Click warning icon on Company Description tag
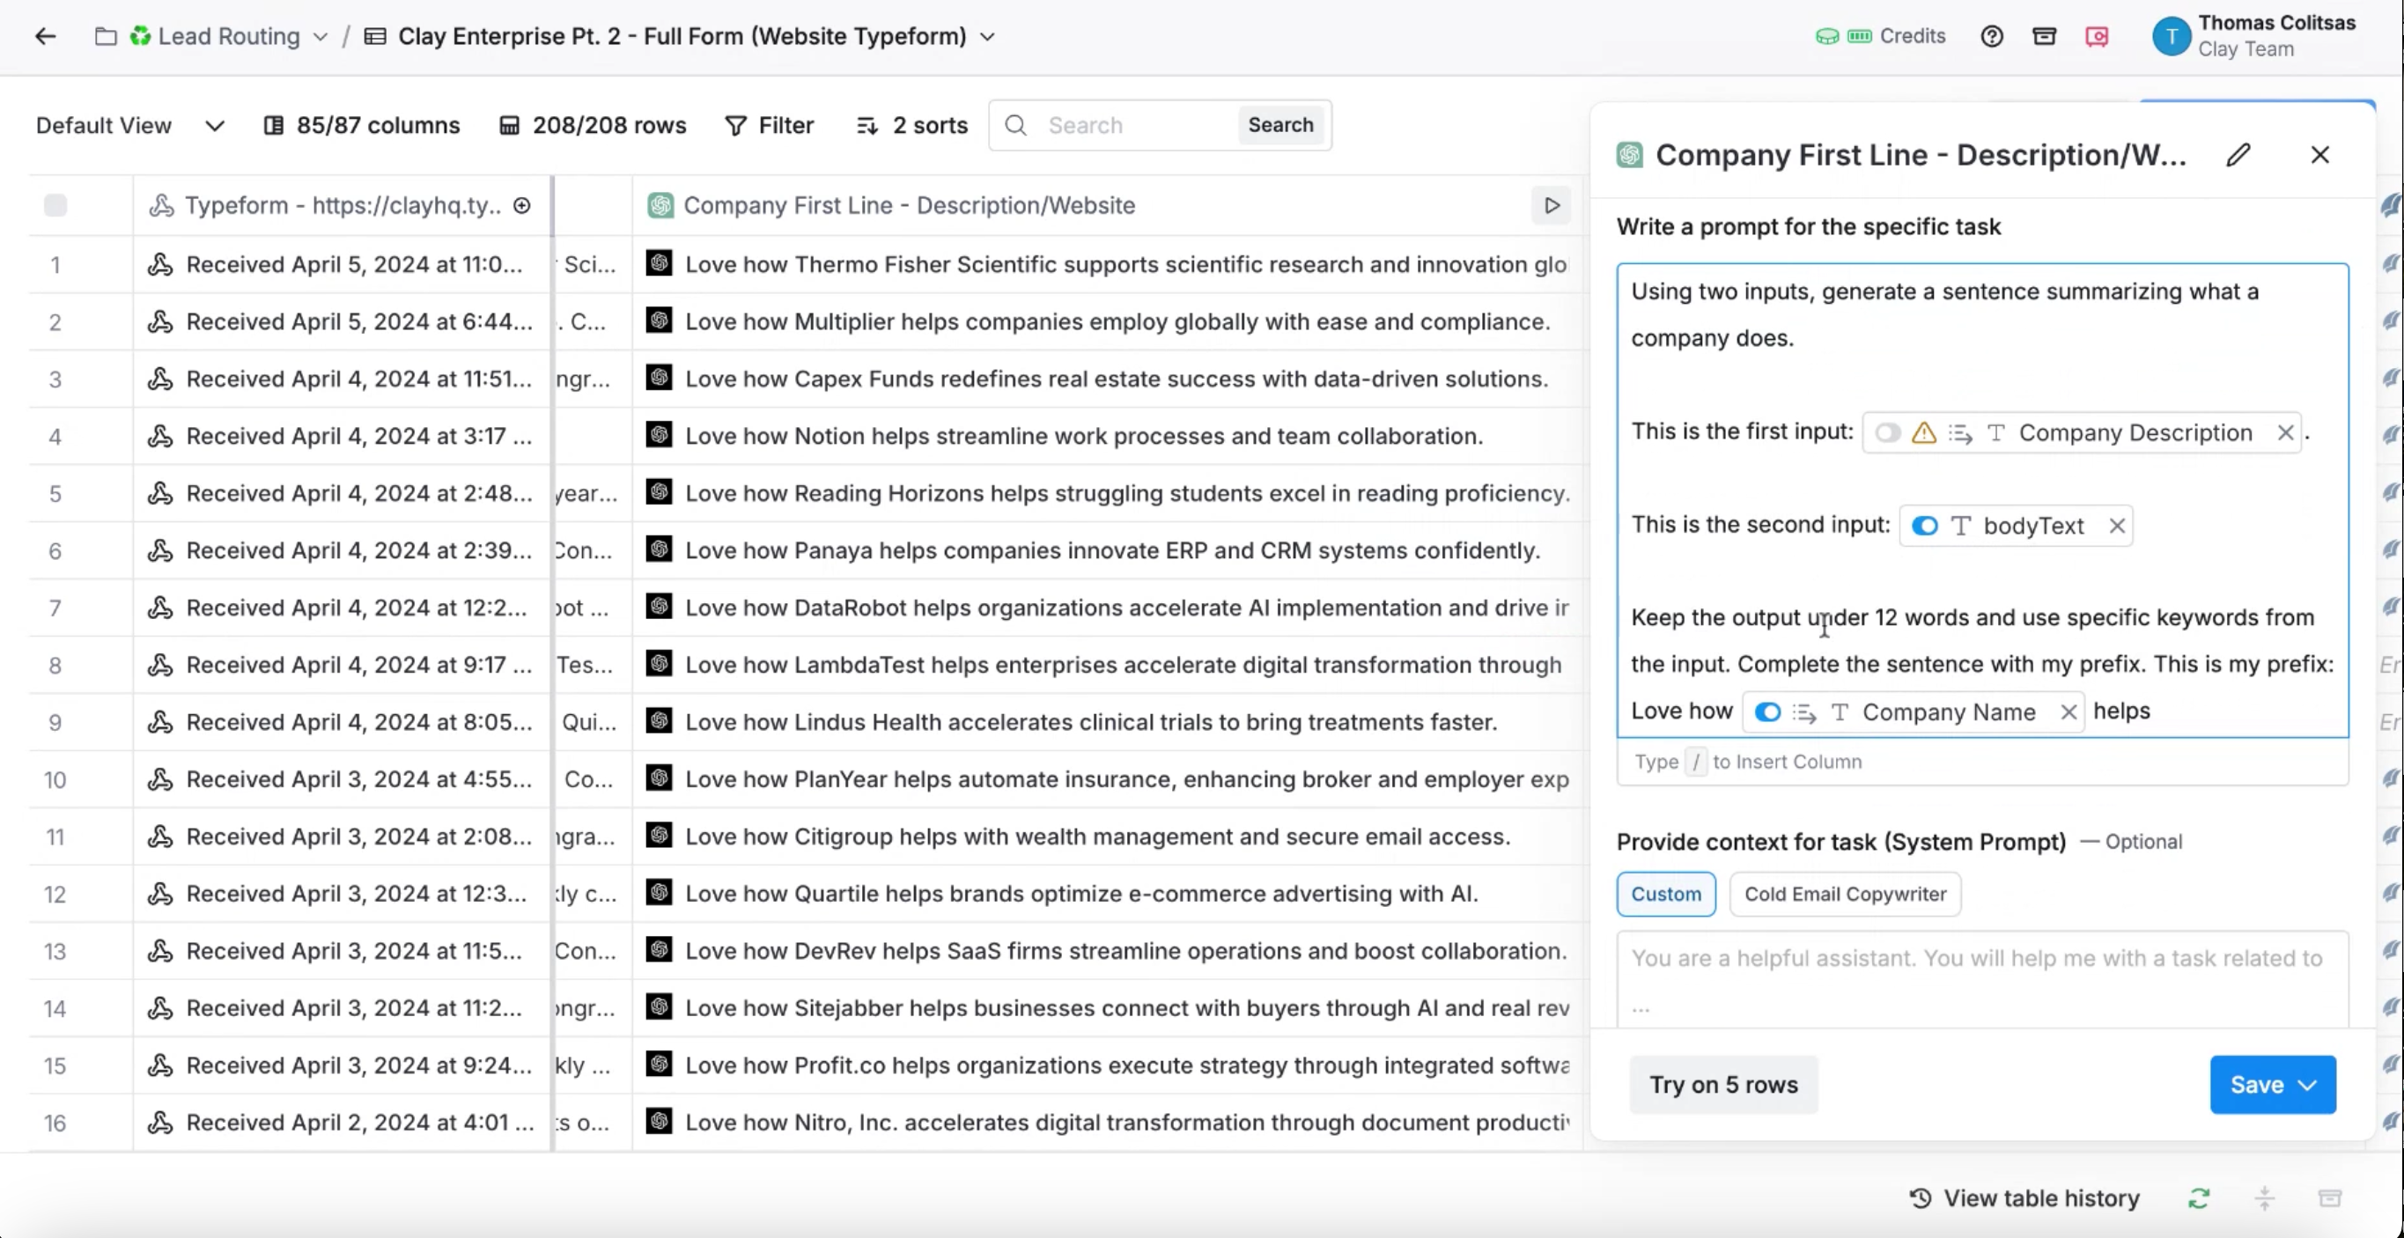This screenshot has width=2404, height=1238. [x=1923, y=433]
